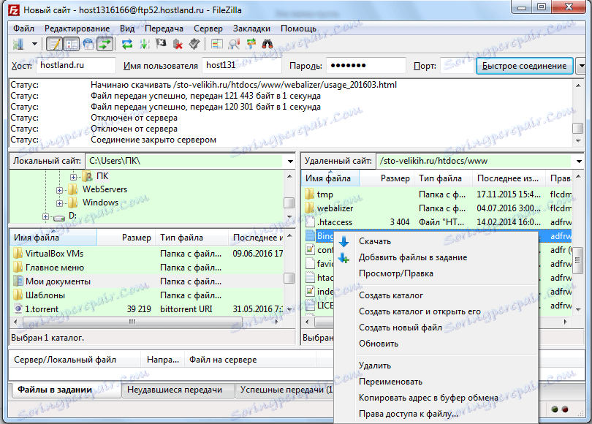Expand the ПК folder in local tree
Image resolution: width=592 pixels, height=424 pixels.
73,177
